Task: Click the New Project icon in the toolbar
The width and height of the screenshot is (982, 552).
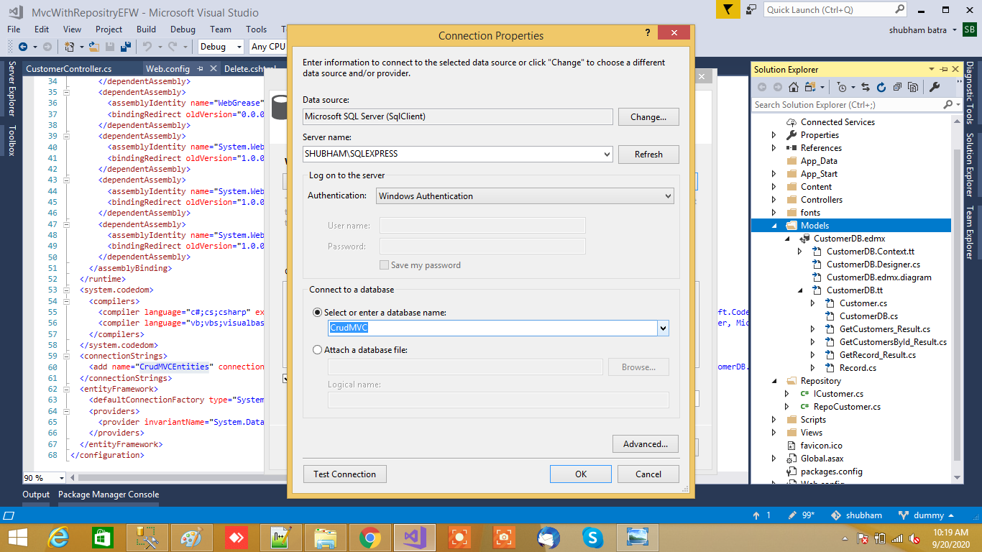Action: 70,47
